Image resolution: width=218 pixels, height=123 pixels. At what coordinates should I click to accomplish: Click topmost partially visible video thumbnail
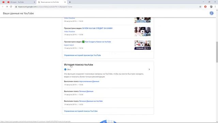pyautogui.click(x=142, y=20)
